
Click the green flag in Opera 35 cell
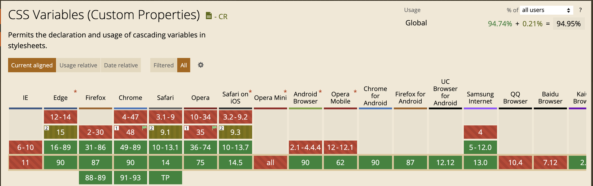[215, 128]
